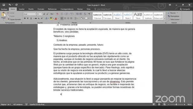
Task: Sort text with A-Z sort icon
Action: pos(85,14)
